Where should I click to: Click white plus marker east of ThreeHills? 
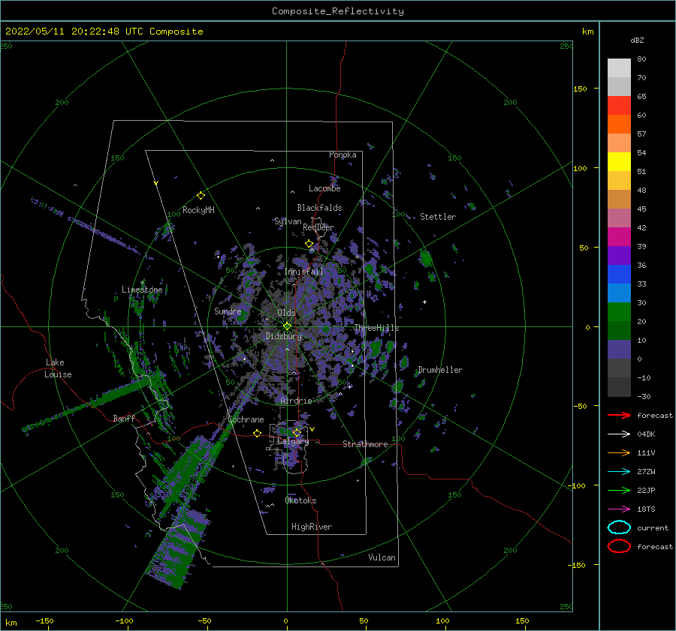click(x=424, y=302)
